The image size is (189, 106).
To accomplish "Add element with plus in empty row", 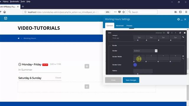I will pos(87,87).
